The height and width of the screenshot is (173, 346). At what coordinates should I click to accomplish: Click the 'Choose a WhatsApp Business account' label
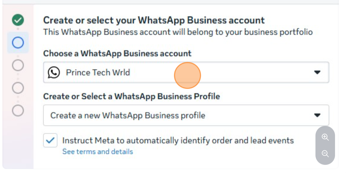point(117,53)
